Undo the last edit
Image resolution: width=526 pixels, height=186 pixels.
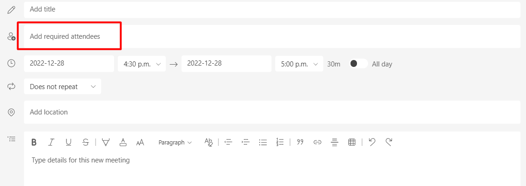pos(372,143)
